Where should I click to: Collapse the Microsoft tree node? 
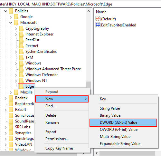point(11,23)
